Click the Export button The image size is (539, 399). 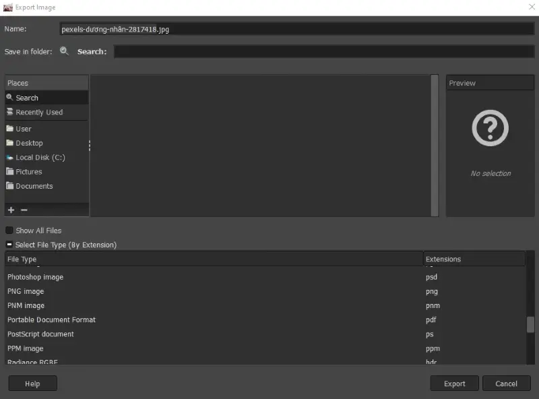pos(454,383)
